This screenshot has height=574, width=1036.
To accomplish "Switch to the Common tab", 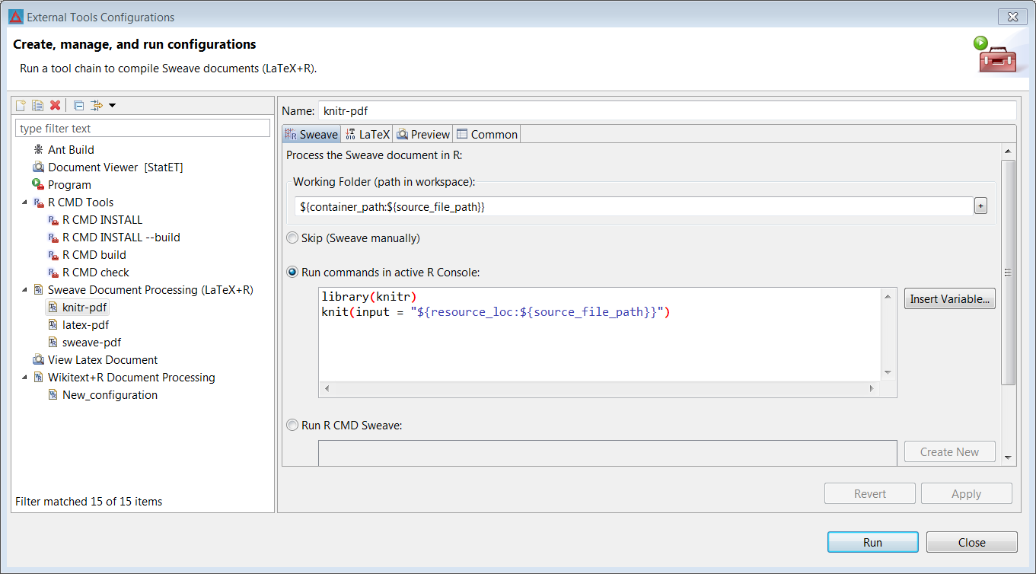I will [487, 134].
